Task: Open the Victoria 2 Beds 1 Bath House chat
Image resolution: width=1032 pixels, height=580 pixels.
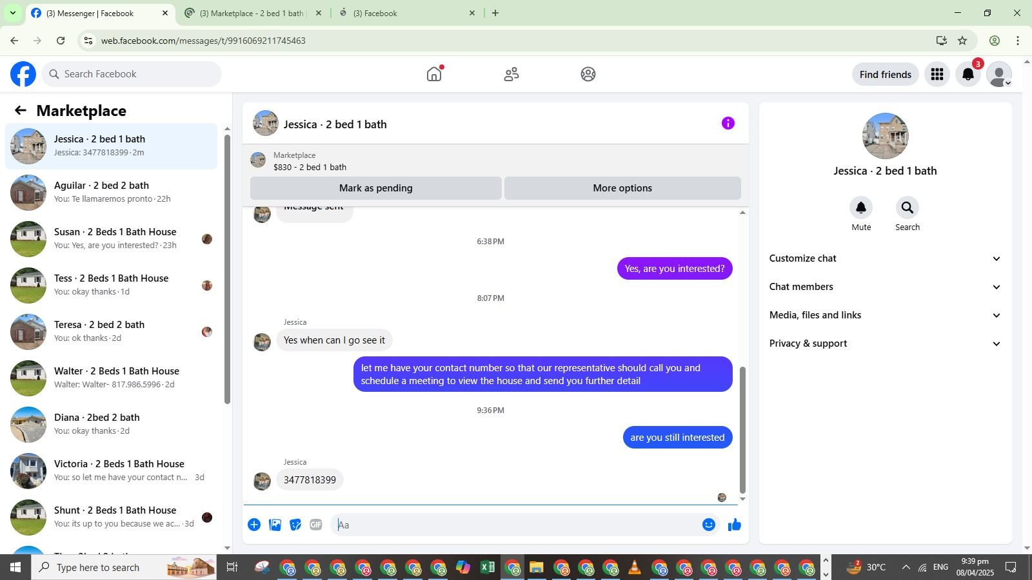Action: click(x=112, y=471)
